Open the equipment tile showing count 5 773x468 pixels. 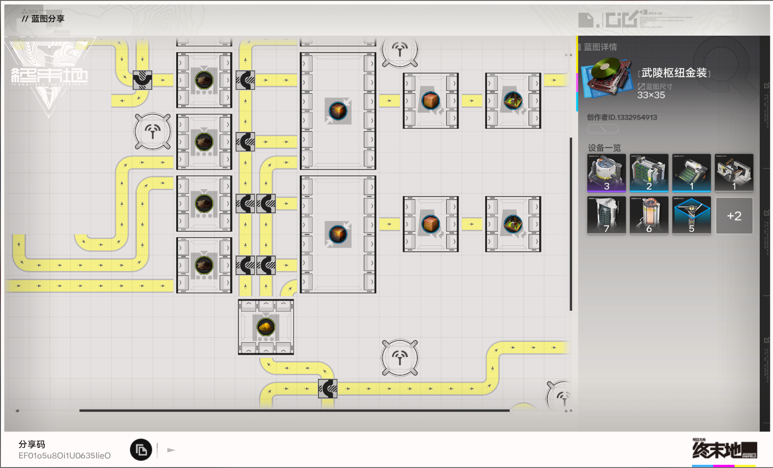point(692,216)
